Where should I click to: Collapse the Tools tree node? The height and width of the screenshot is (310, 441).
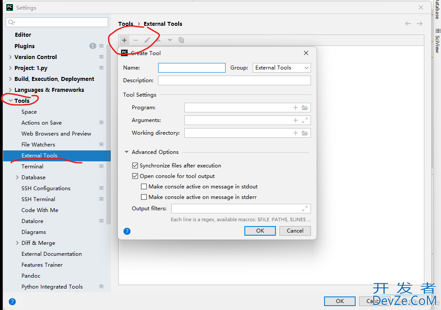pyautogui.click(x=11, y=101)
